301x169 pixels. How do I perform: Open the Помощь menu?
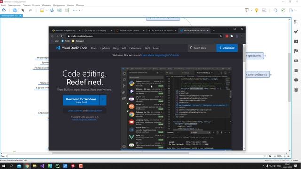coord(80,5)
